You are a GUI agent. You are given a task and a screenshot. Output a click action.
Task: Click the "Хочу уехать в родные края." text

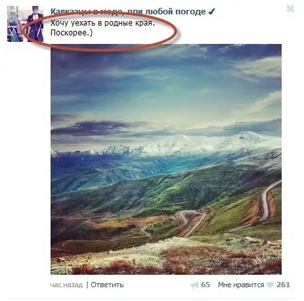pos(102,23)
